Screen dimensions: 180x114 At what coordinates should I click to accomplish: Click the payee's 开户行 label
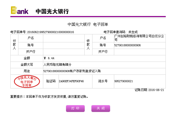(x=103, y=52)
